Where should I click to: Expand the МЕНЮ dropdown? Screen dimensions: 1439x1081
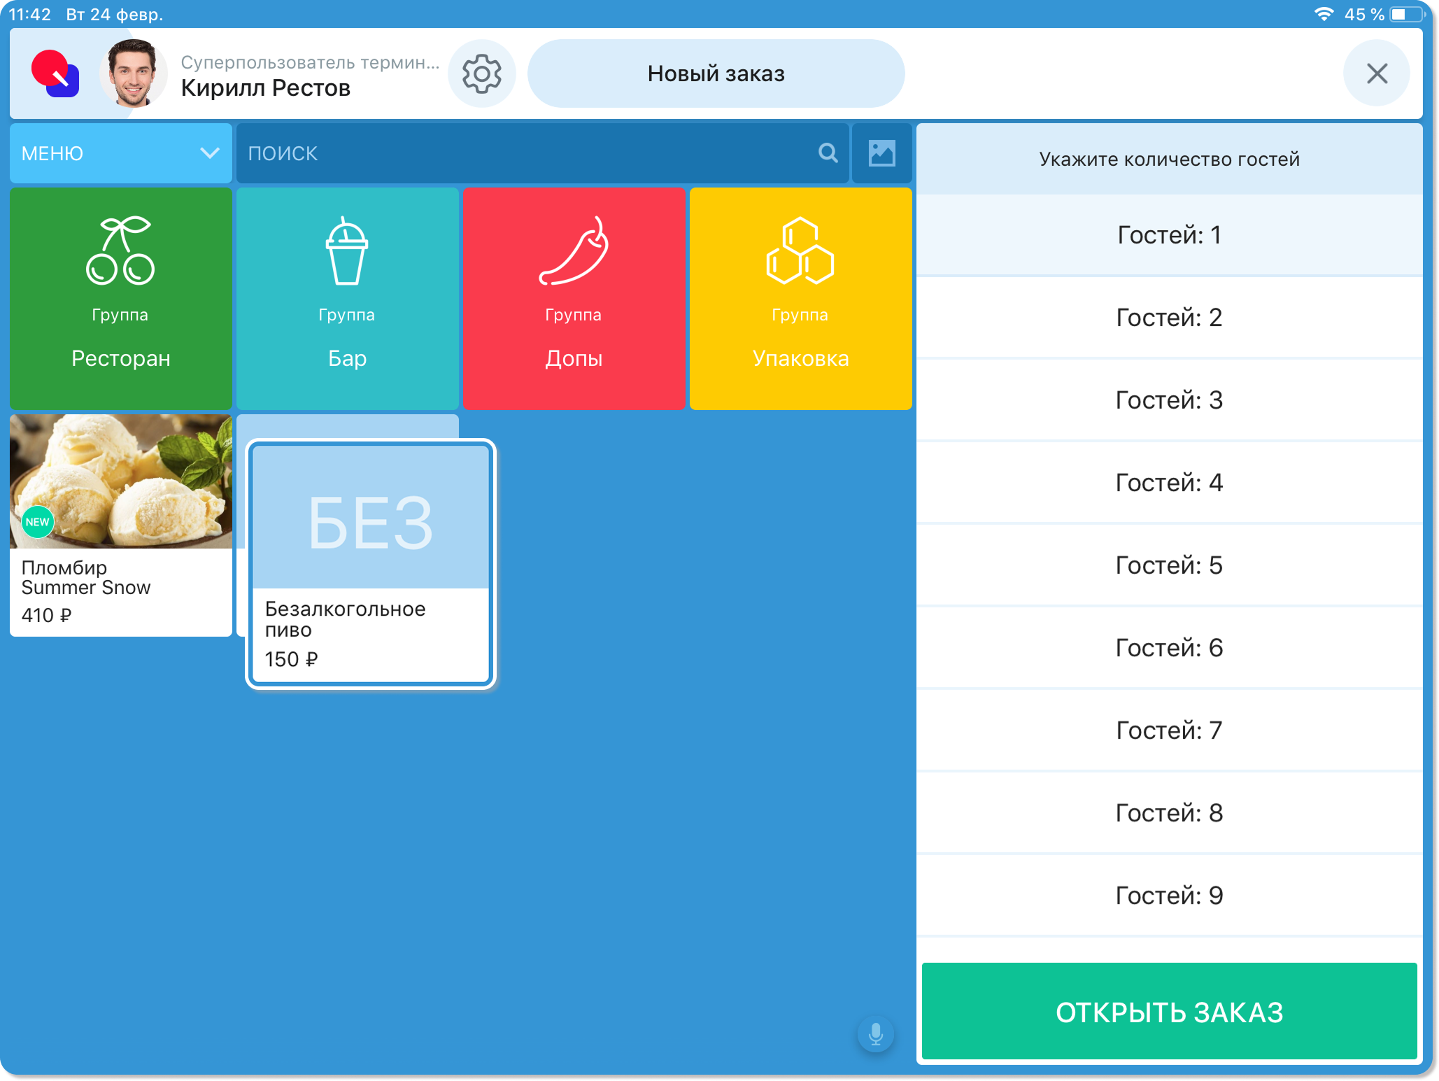(x=121, y=153)
